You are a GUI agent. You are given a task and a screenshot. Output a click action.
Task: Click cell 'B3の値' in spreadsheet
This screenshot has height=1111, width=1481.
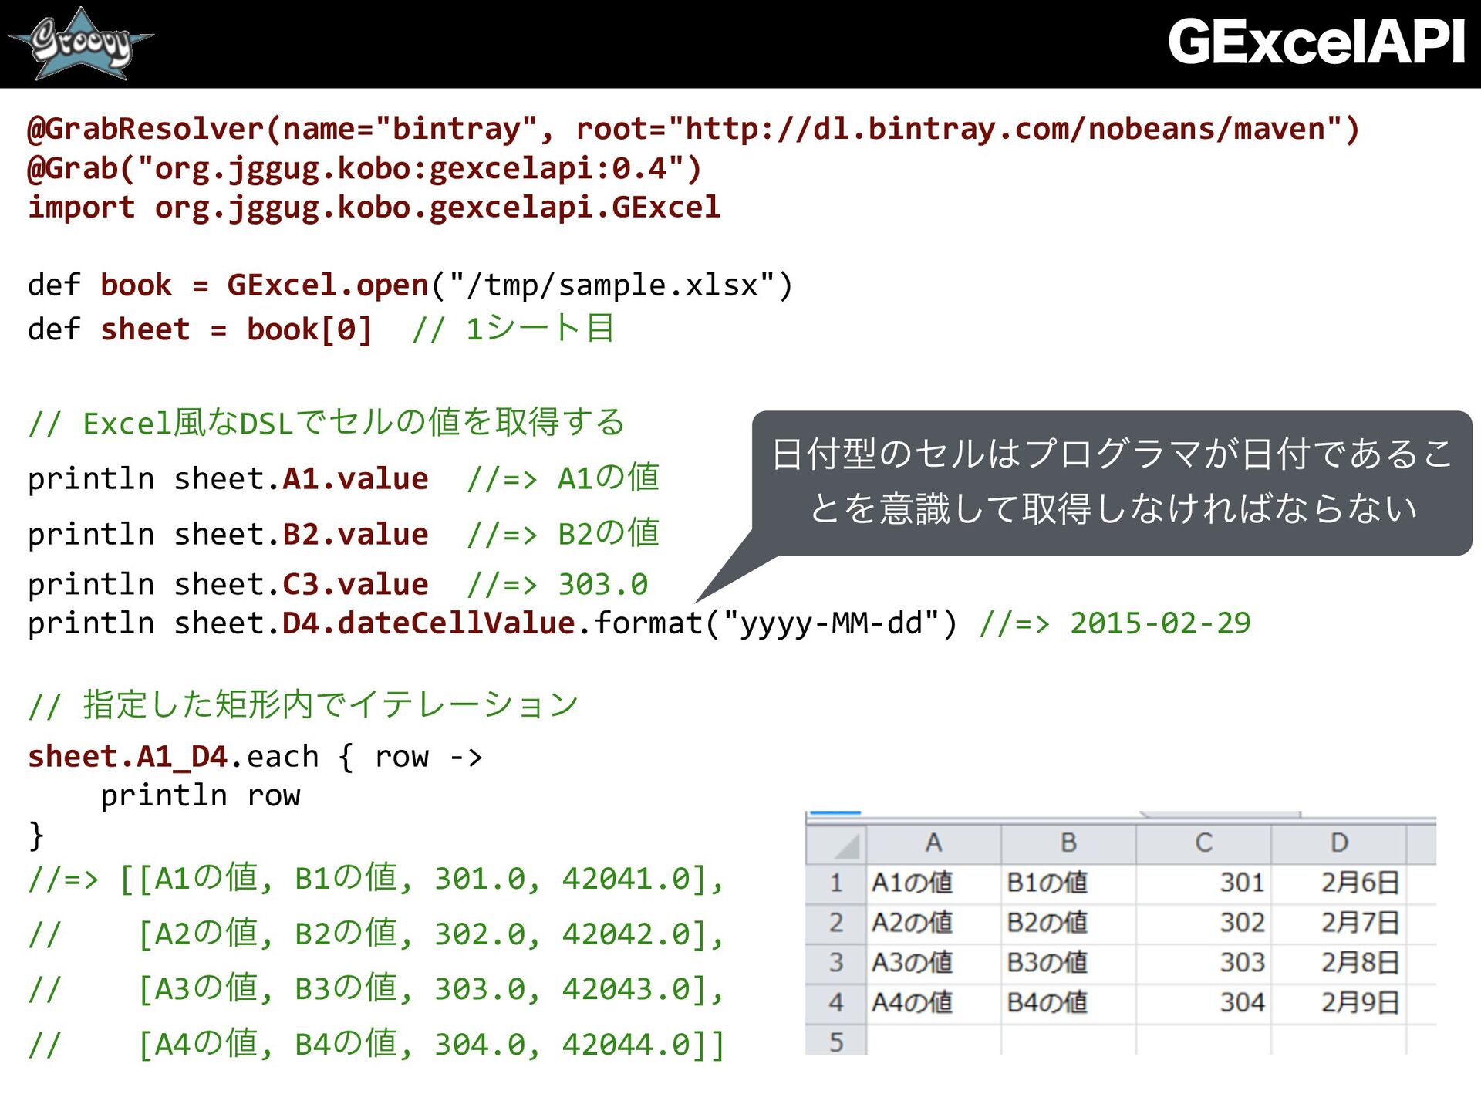(x=1068, y=964)
